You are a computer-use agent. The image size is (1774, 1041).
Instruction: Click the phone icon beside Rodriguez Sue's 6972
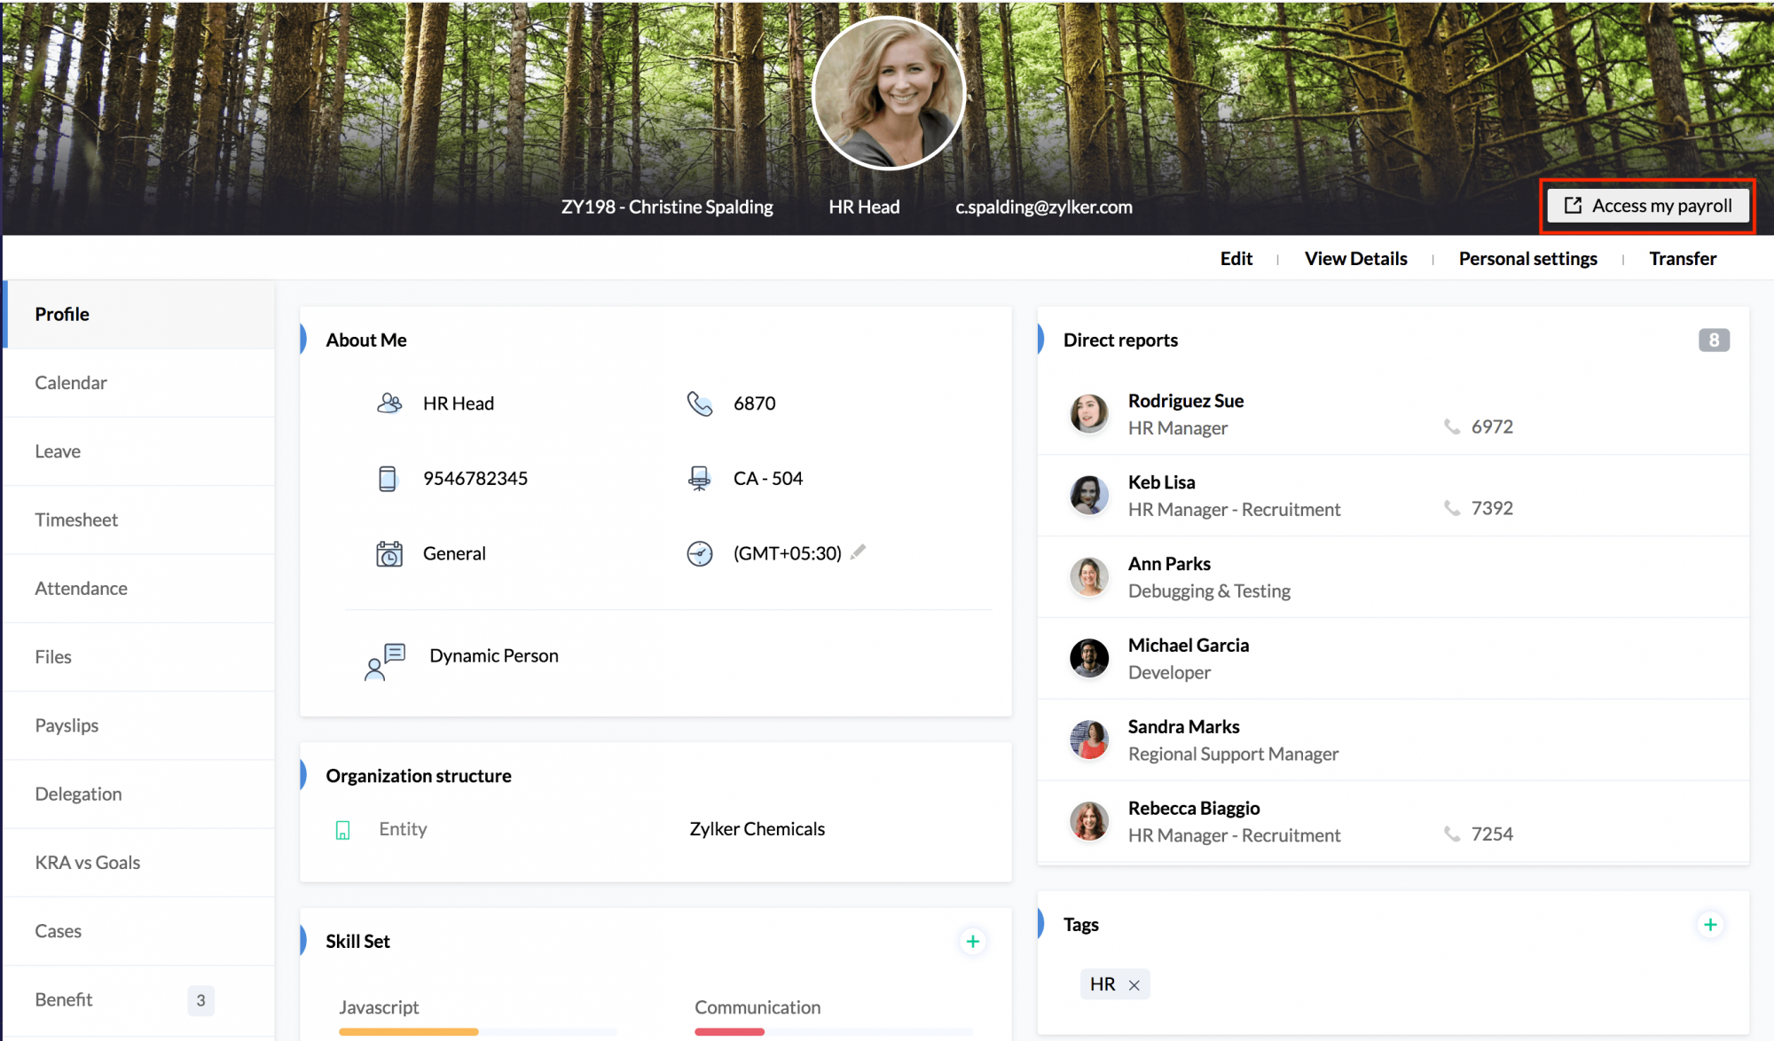(x=1452, y=427)
